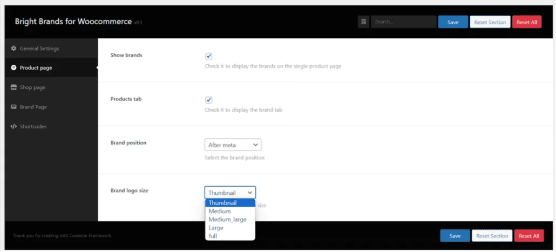Click the Bright Brands for Woocommerce title
The width and height of the screenshot is (556, 252).
point(73,21)
